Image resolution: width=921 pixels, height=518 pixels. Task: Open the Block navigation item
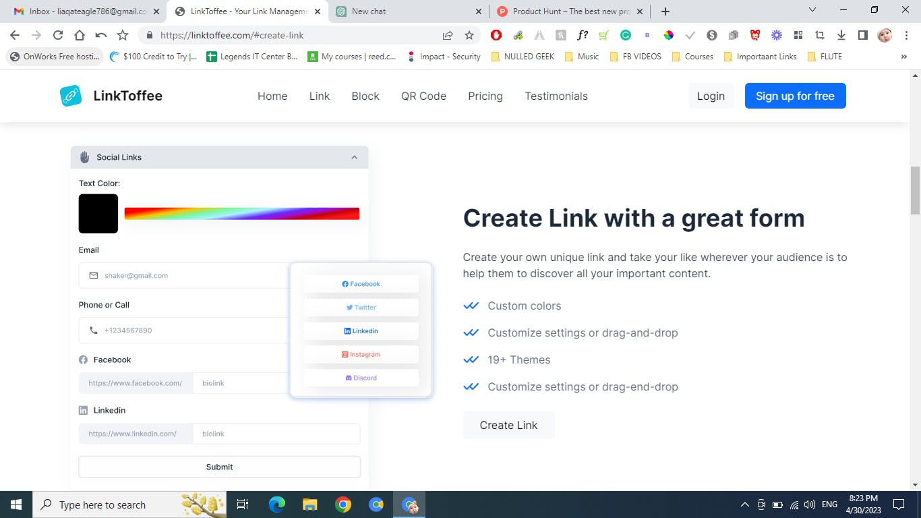[x=365, y=96]
